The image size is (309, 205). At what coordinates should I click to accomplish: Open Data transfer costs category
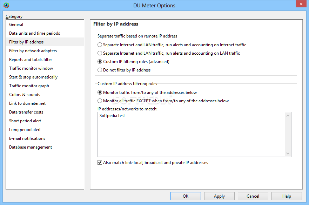pos(45,112)
